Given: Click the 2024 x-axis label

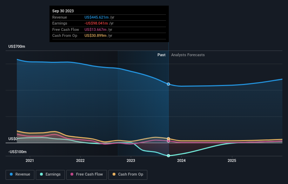Looking at the screenshot, I should pos(181,160).
